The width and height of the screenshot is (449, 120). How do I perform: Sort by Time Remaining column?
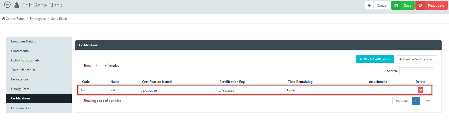pos(300,82)
